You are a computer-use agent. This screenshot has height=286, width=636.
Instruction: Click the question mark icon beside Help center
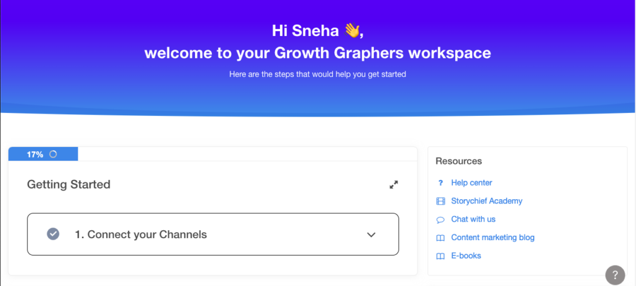440,182
